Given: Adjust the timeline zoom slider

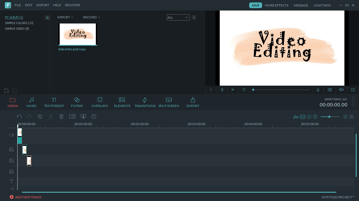Looking at the screenshot, I should pyautogui.click(x=330, y=117).
